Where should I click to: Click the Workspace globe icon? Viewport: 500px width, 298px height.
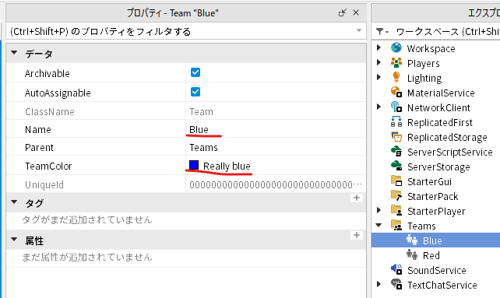396,48
